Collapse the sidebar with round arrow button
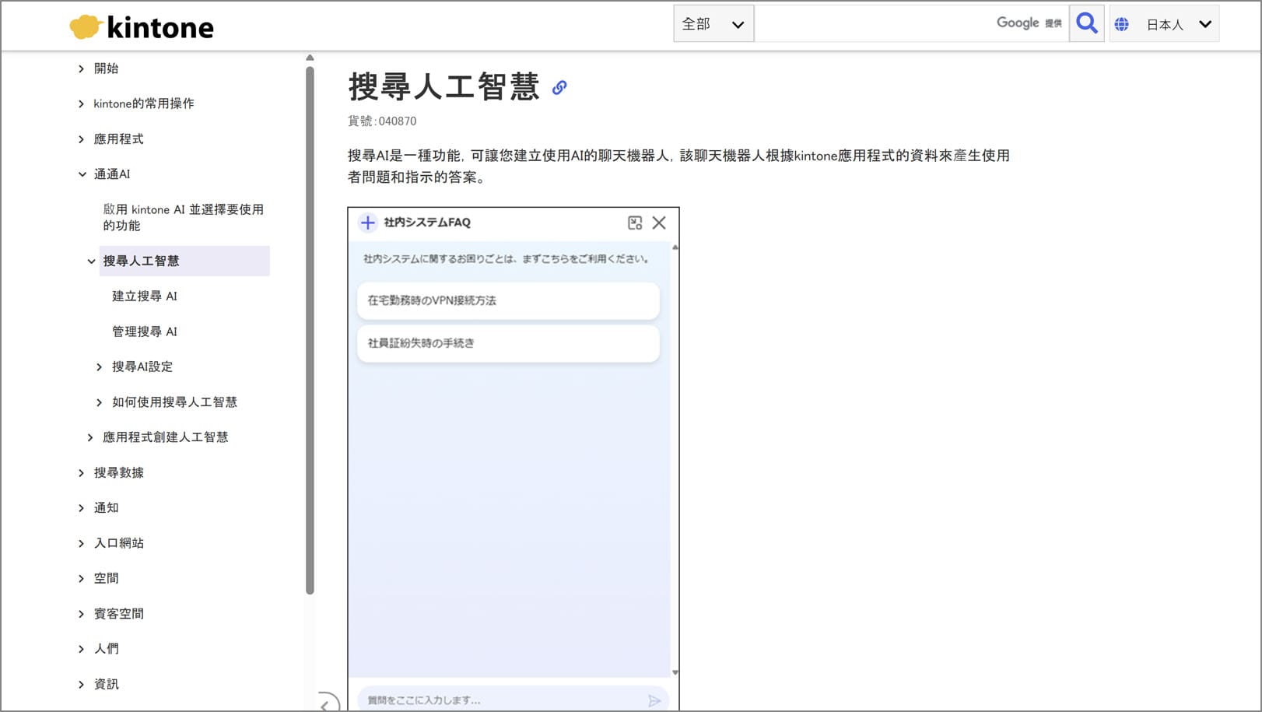 328,702
